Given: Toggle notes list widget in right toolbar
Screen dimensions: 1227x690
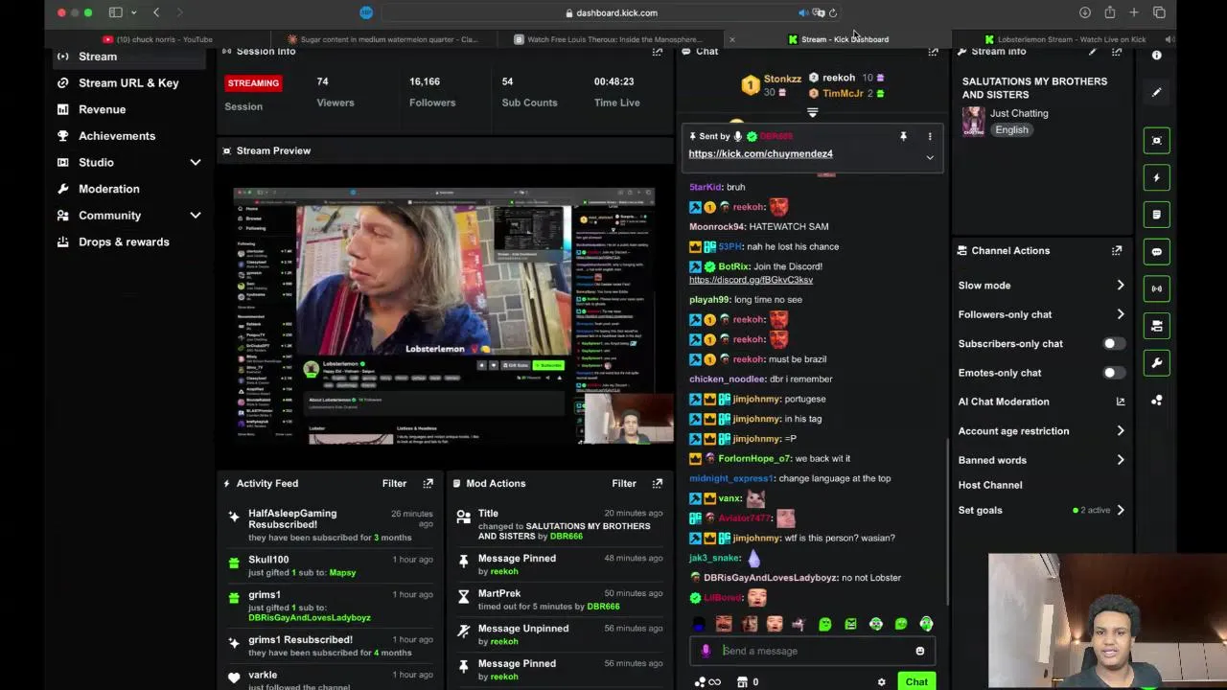Looking at the screenshot, I should (1157, 215).
